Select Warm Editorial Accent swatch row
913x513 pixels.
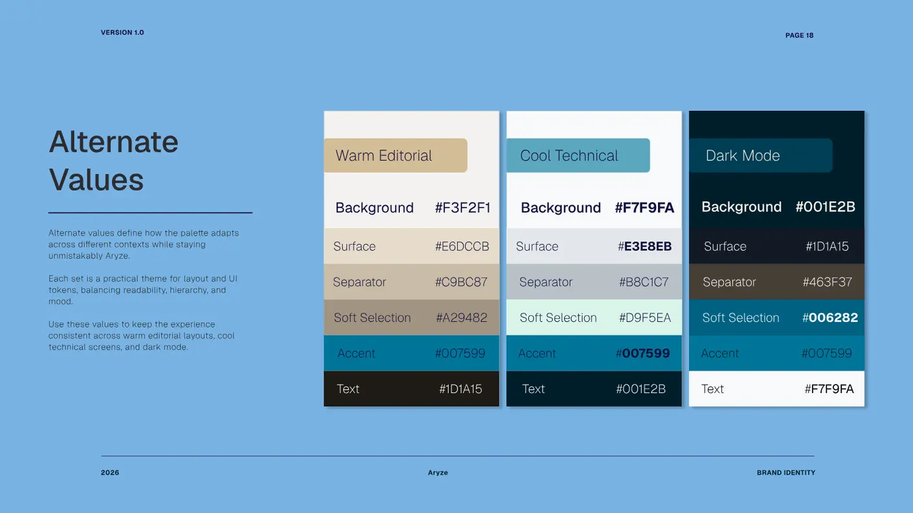click(412, 353)
